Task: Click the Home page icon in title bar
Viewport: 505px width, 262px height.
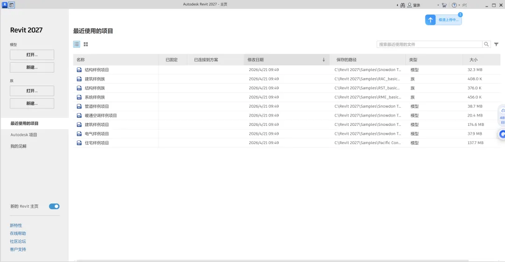Action: 12,5
